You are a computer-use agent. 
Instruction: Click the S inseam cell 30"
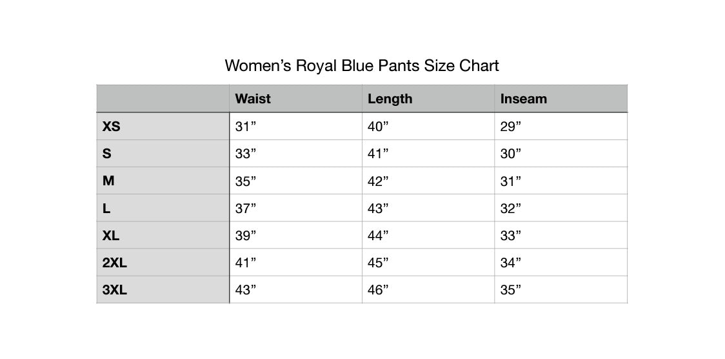511,154
